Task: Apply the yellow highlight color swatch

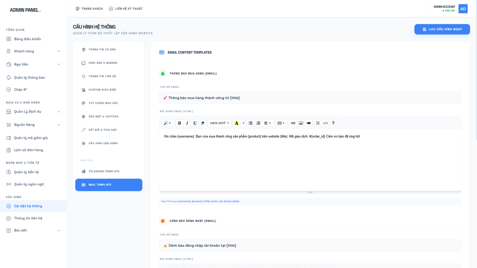Action: (x=236, y=123)
